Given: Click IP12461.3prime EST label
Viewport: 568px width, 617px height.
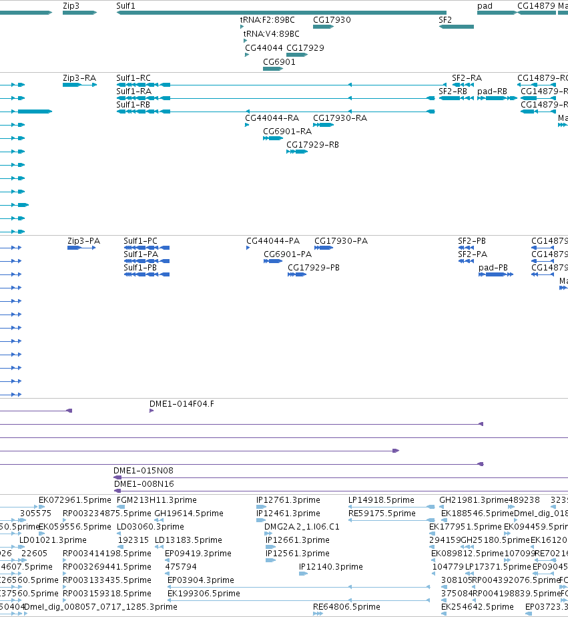Looking at the screenshot, I should click(288, 513).
